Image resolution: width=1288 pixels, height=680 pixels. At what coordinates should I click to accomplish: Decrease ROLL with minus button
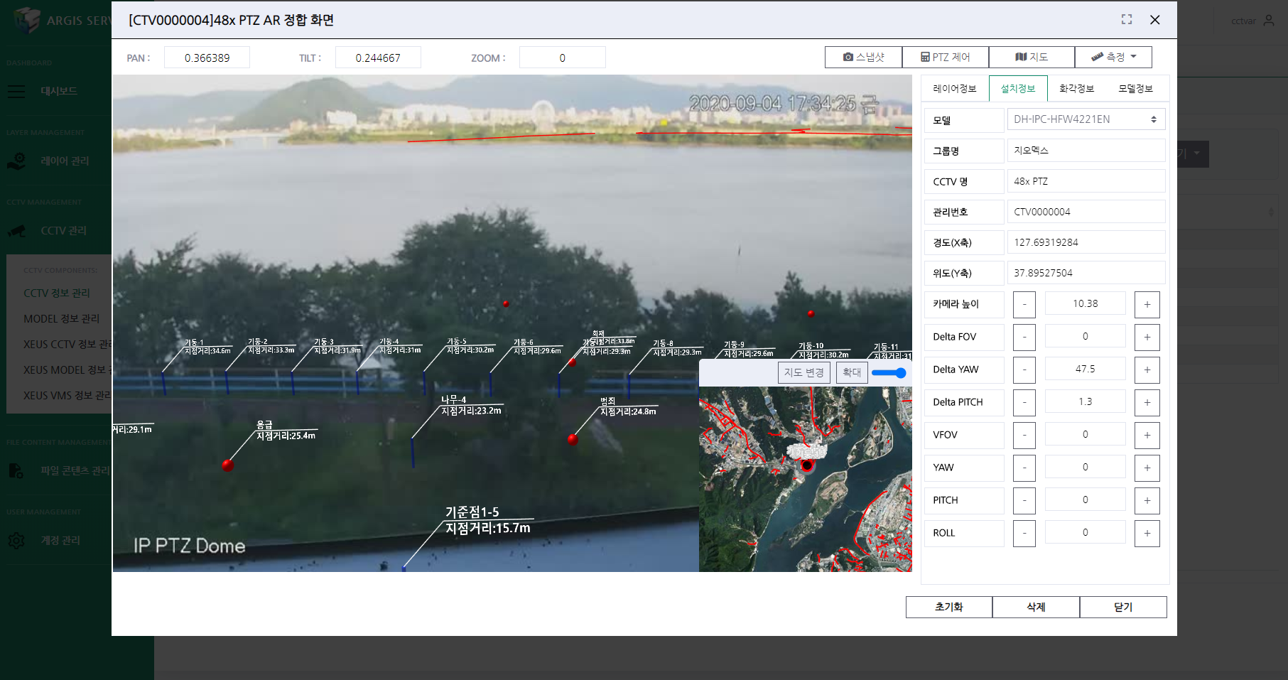pyautogui.click(x=1024, y=533)
